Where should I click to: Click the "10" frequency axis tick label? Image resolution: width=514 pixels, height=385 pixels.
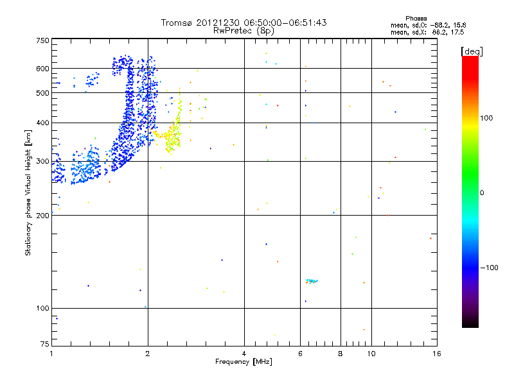point(371,354)
